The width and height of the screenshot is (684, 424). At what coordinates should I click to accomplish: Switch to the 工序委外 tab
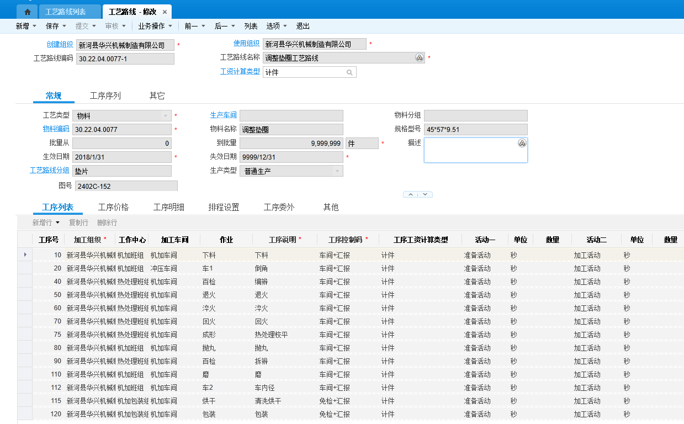(279, 207)
